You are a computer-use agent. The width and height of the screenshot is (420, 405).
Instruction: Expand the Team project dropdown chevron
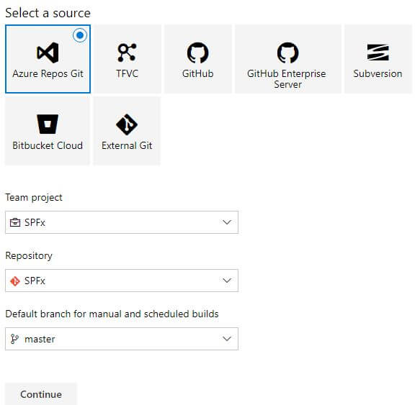pyautogui.click(x=227, y=222)
